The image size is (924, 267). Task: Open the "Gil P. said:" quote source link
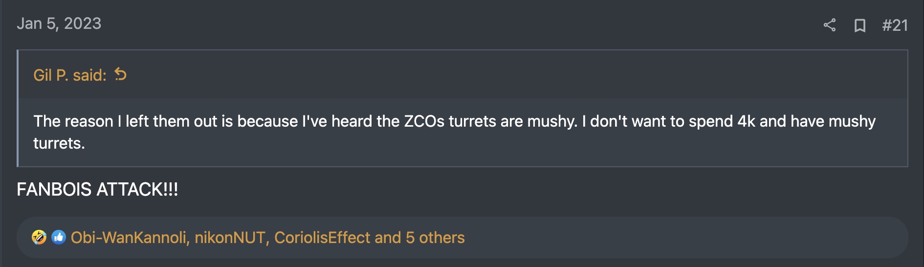[x=70, y=75]
